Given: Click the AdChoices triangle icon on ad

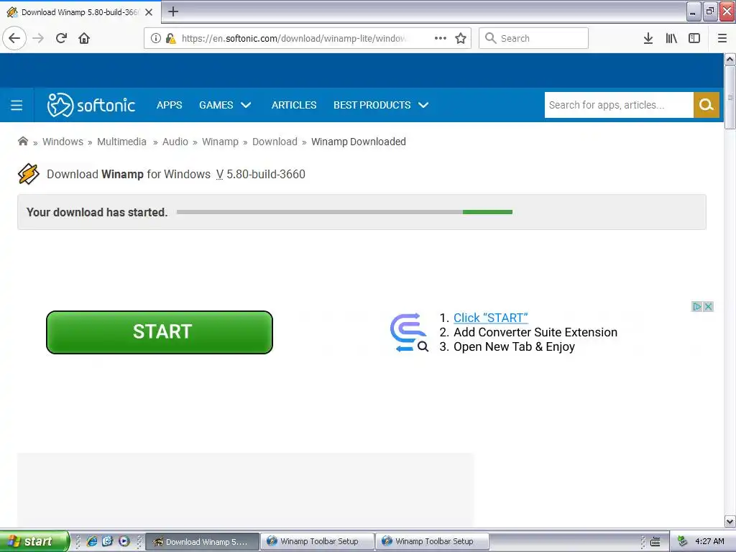Looking at the screenshot, I should pos(697,306).
